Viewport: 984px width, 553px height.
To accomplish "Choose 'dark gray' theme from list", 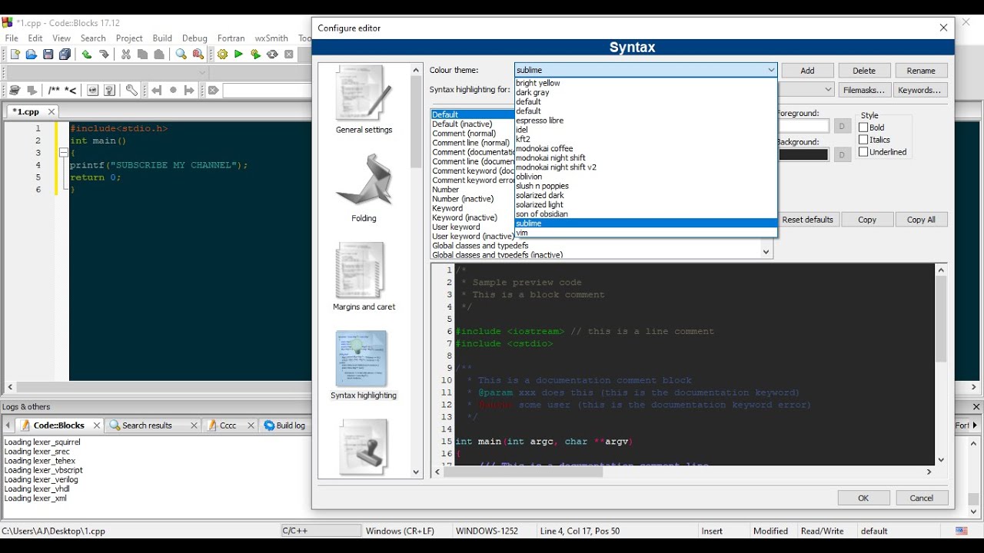I will tap(646, 92).
